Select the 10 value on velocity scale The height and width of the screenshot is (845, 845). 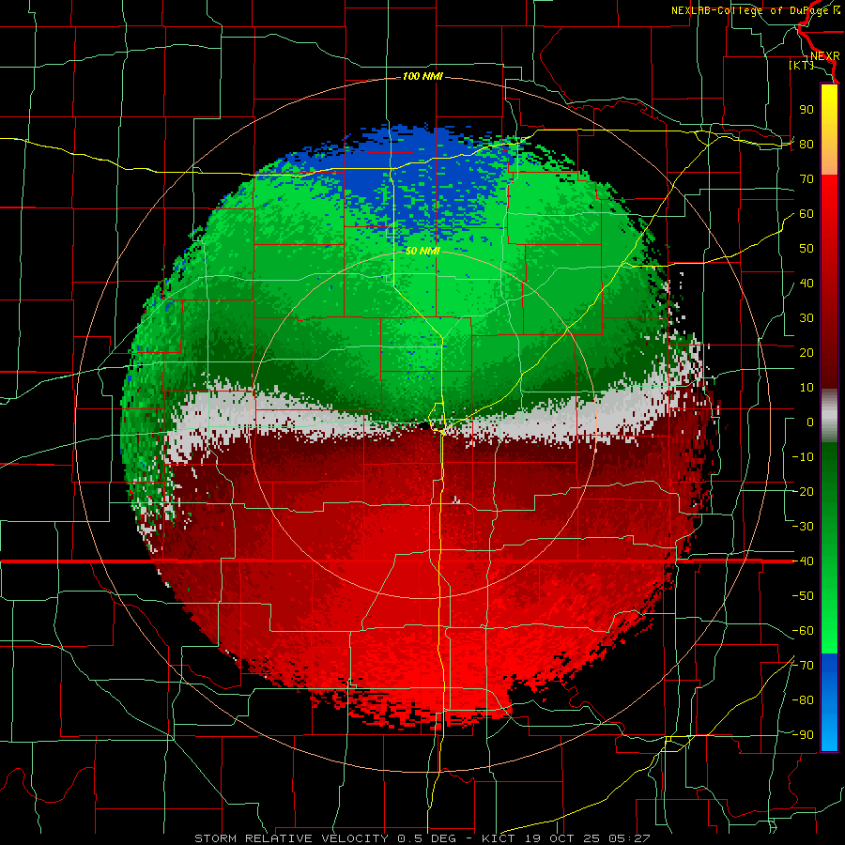click(807, 388)
